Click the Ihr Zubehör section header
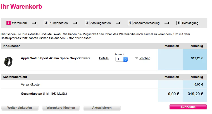The width and height of the screenshot is (212, 114). point(11,46)
